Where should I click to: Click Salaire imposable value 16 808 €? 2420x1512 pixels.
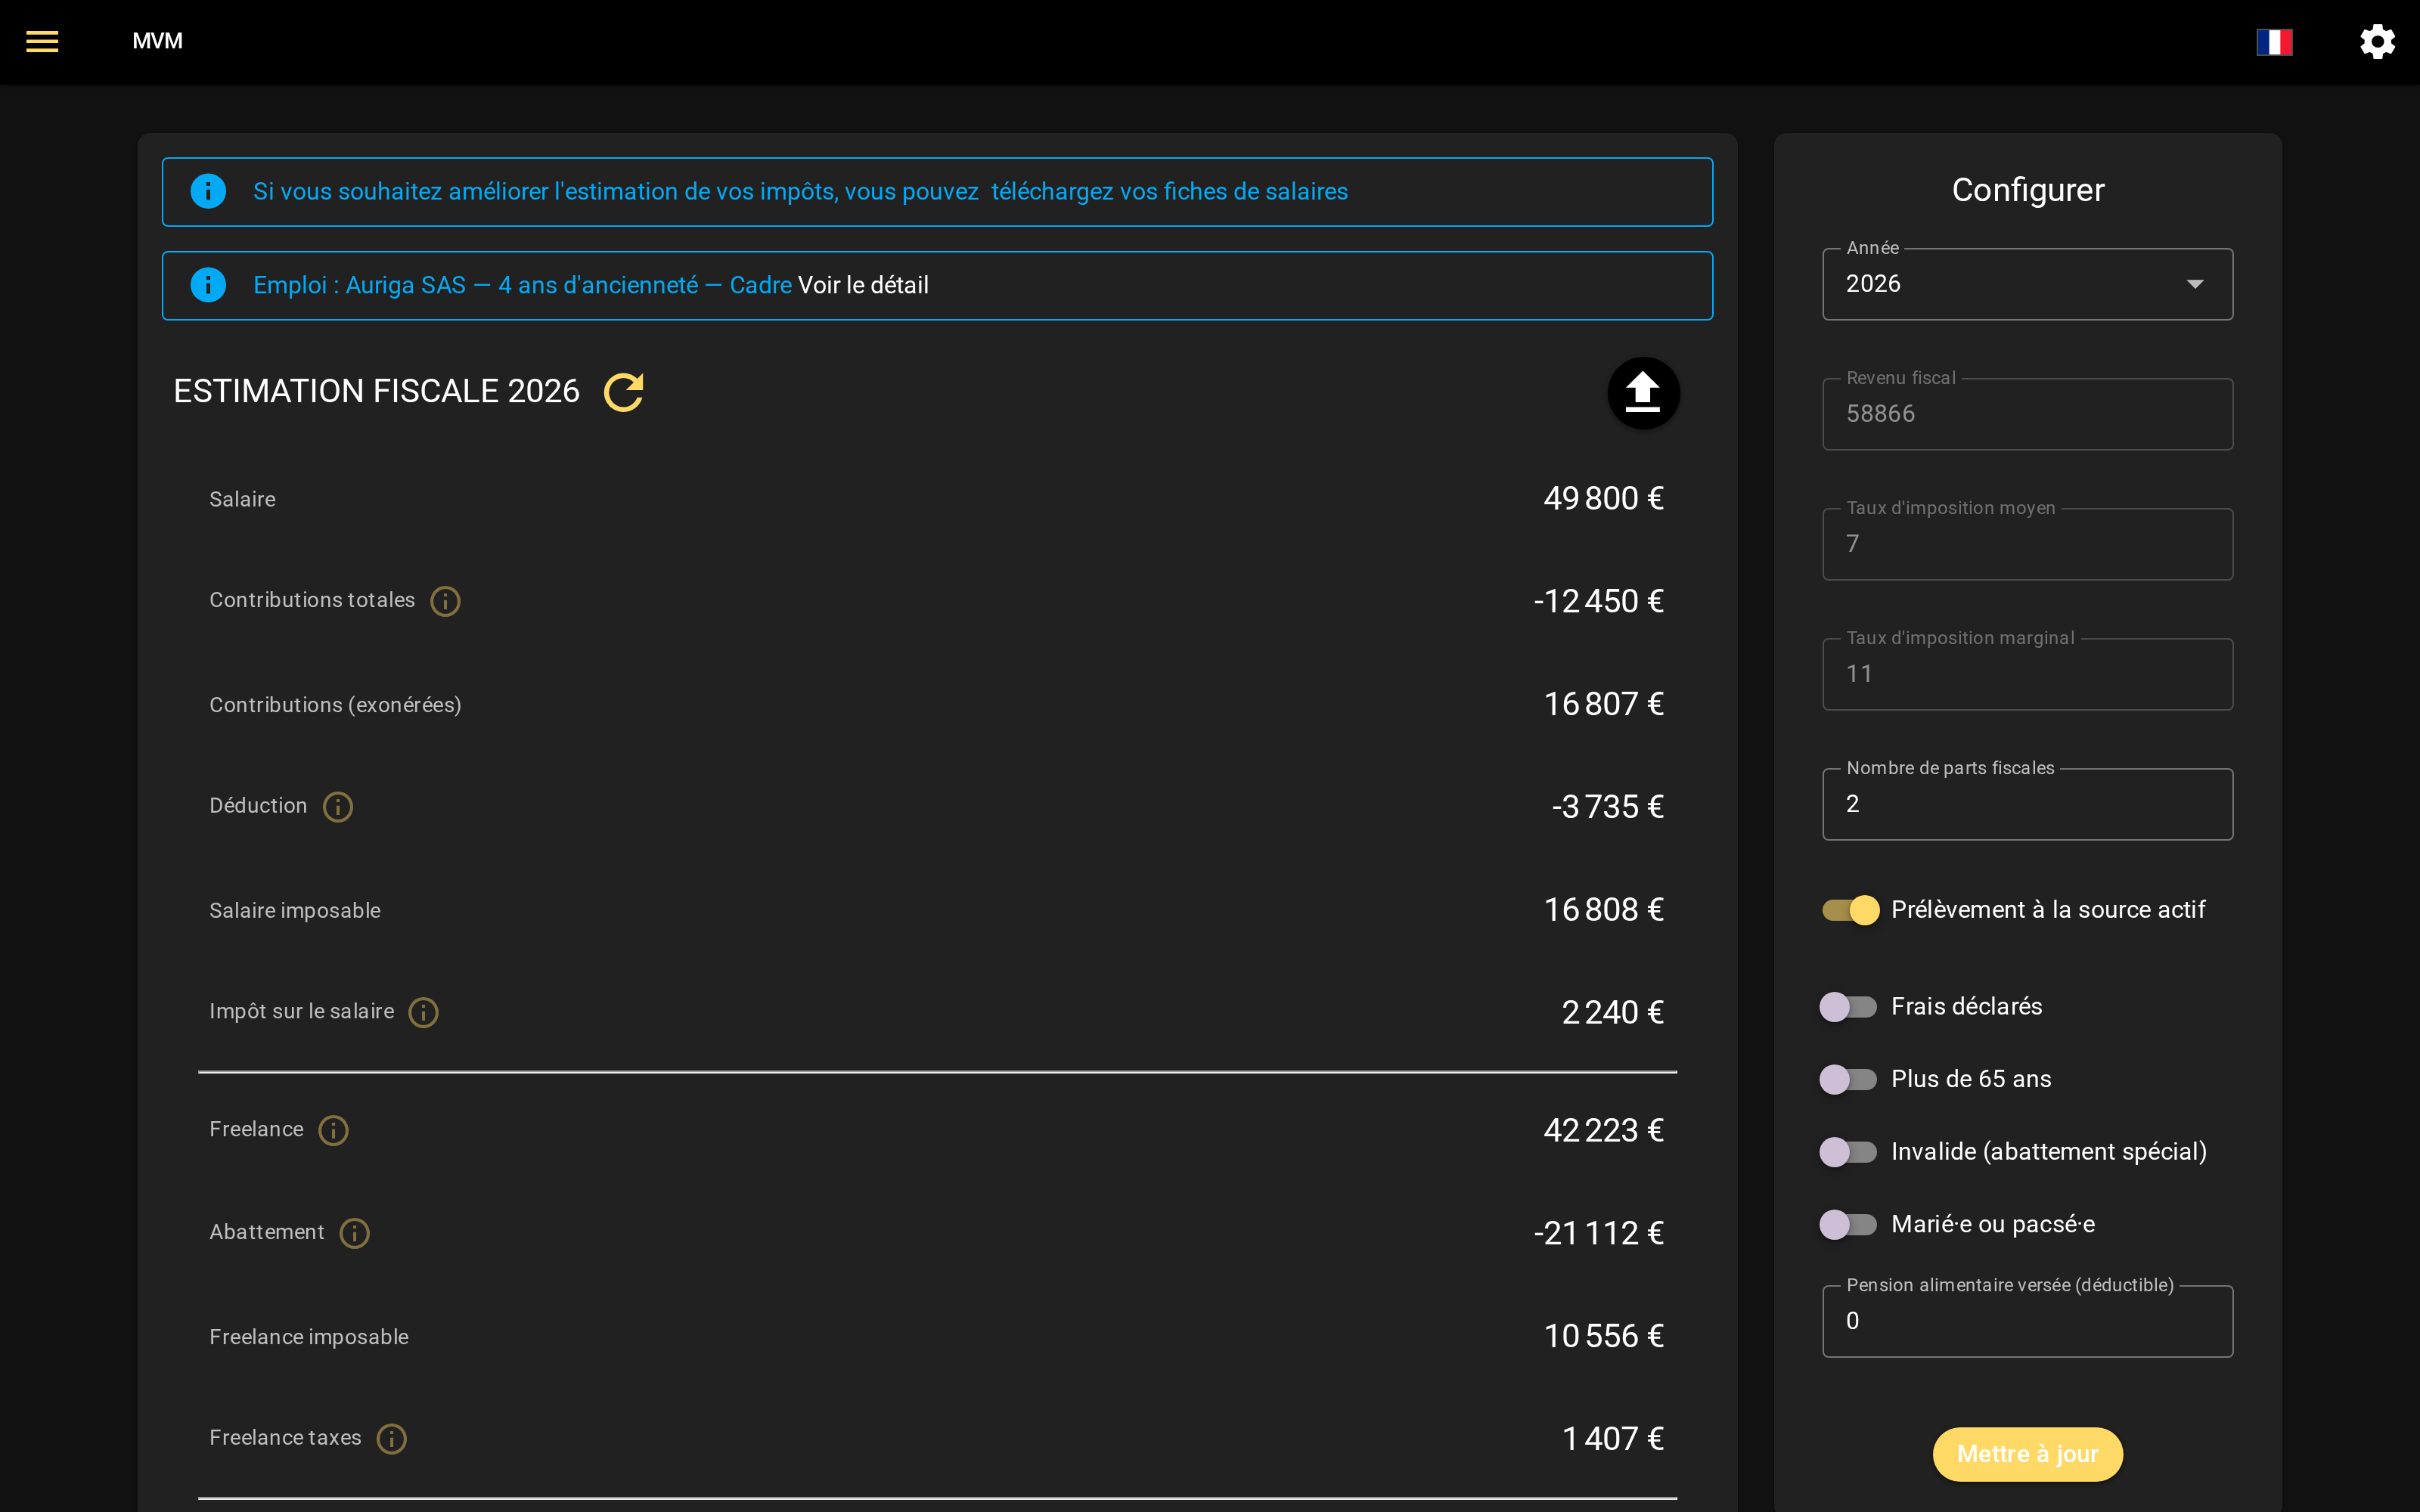pos(1603,910)
